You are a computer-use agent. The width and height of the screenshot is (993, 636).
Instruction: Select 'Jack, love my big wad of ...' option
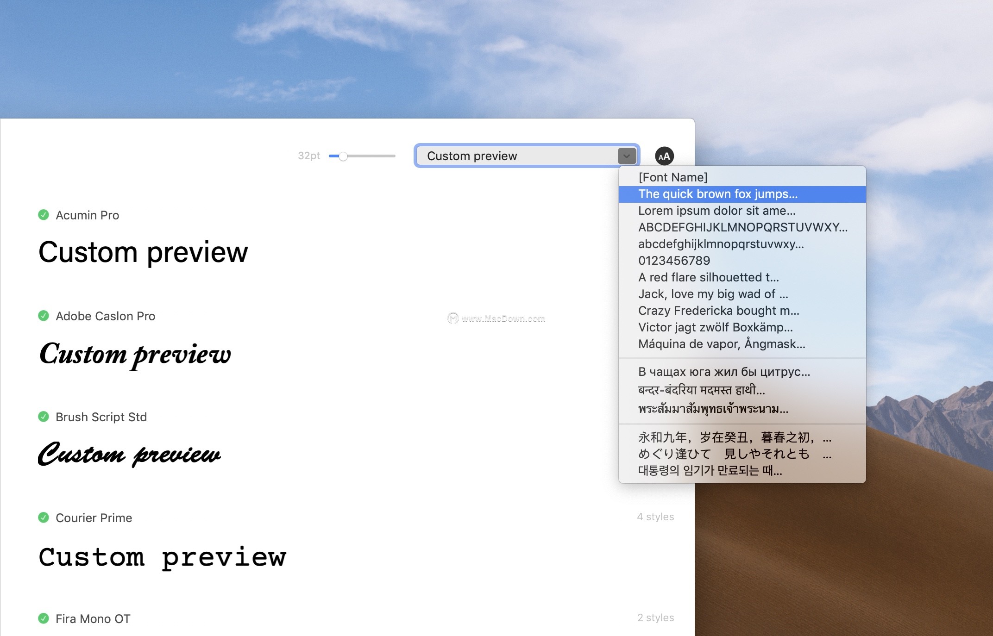point(742,294)
